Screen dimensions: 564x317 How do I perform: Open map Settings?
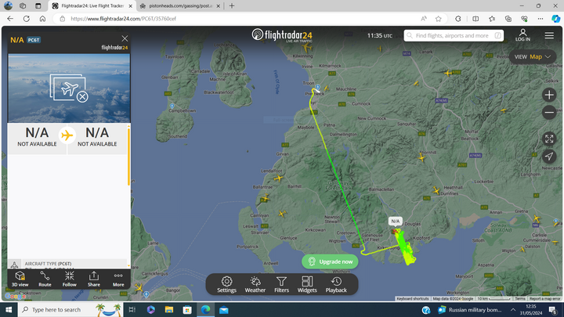click(x=226, y=284)
